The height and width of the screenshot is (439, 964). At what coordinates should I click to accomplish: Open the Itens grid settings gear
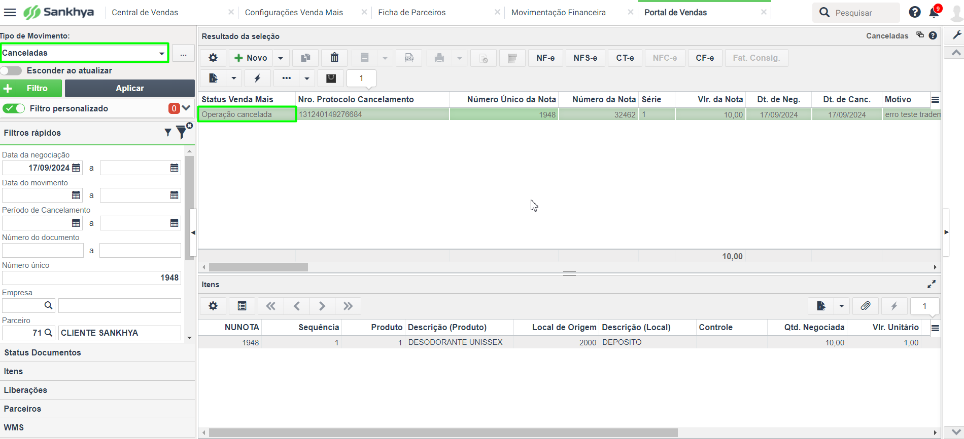(x=213, y=306)
